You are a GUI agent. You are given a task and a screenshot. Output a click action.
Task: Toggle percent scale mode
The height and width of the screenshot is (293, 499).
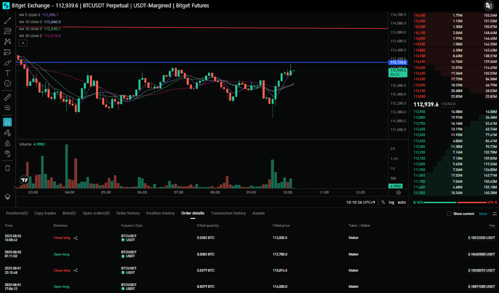[383, 202]
